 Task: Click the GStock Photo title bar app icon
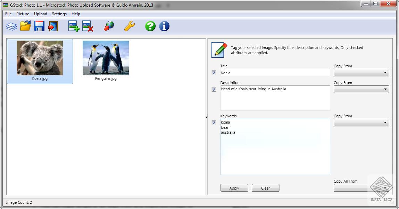[5, 5]
